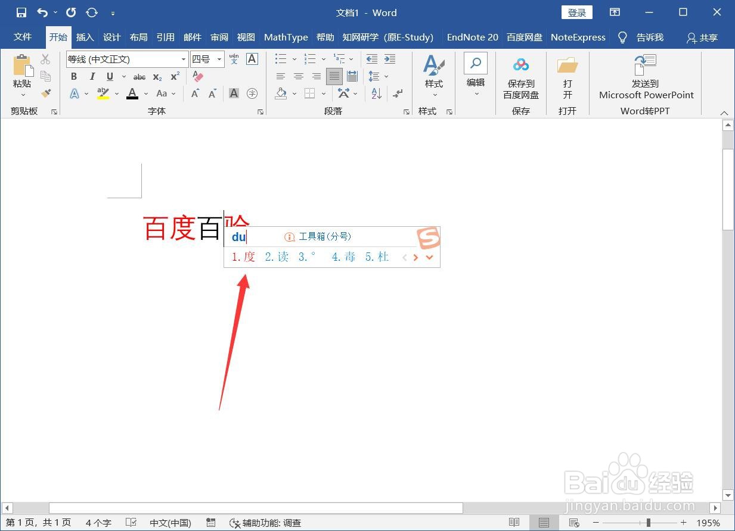The height and width of the screenshot is (531, 735).
Task: Show paragraph marks icon
Action: (x=398, y=93)
